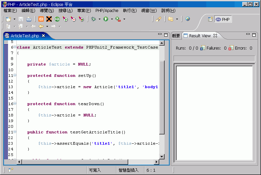Open the 執行(R) menu
The height and width of the screenshot is (175, 261).
coord(130,11)
